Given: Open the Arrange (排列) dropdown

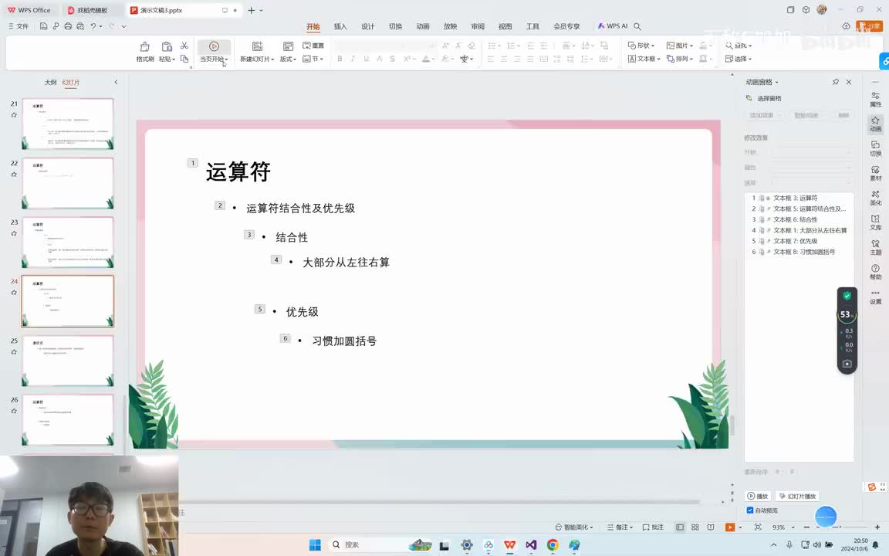Looking at the screenshot, I should [x=680, y=59].
